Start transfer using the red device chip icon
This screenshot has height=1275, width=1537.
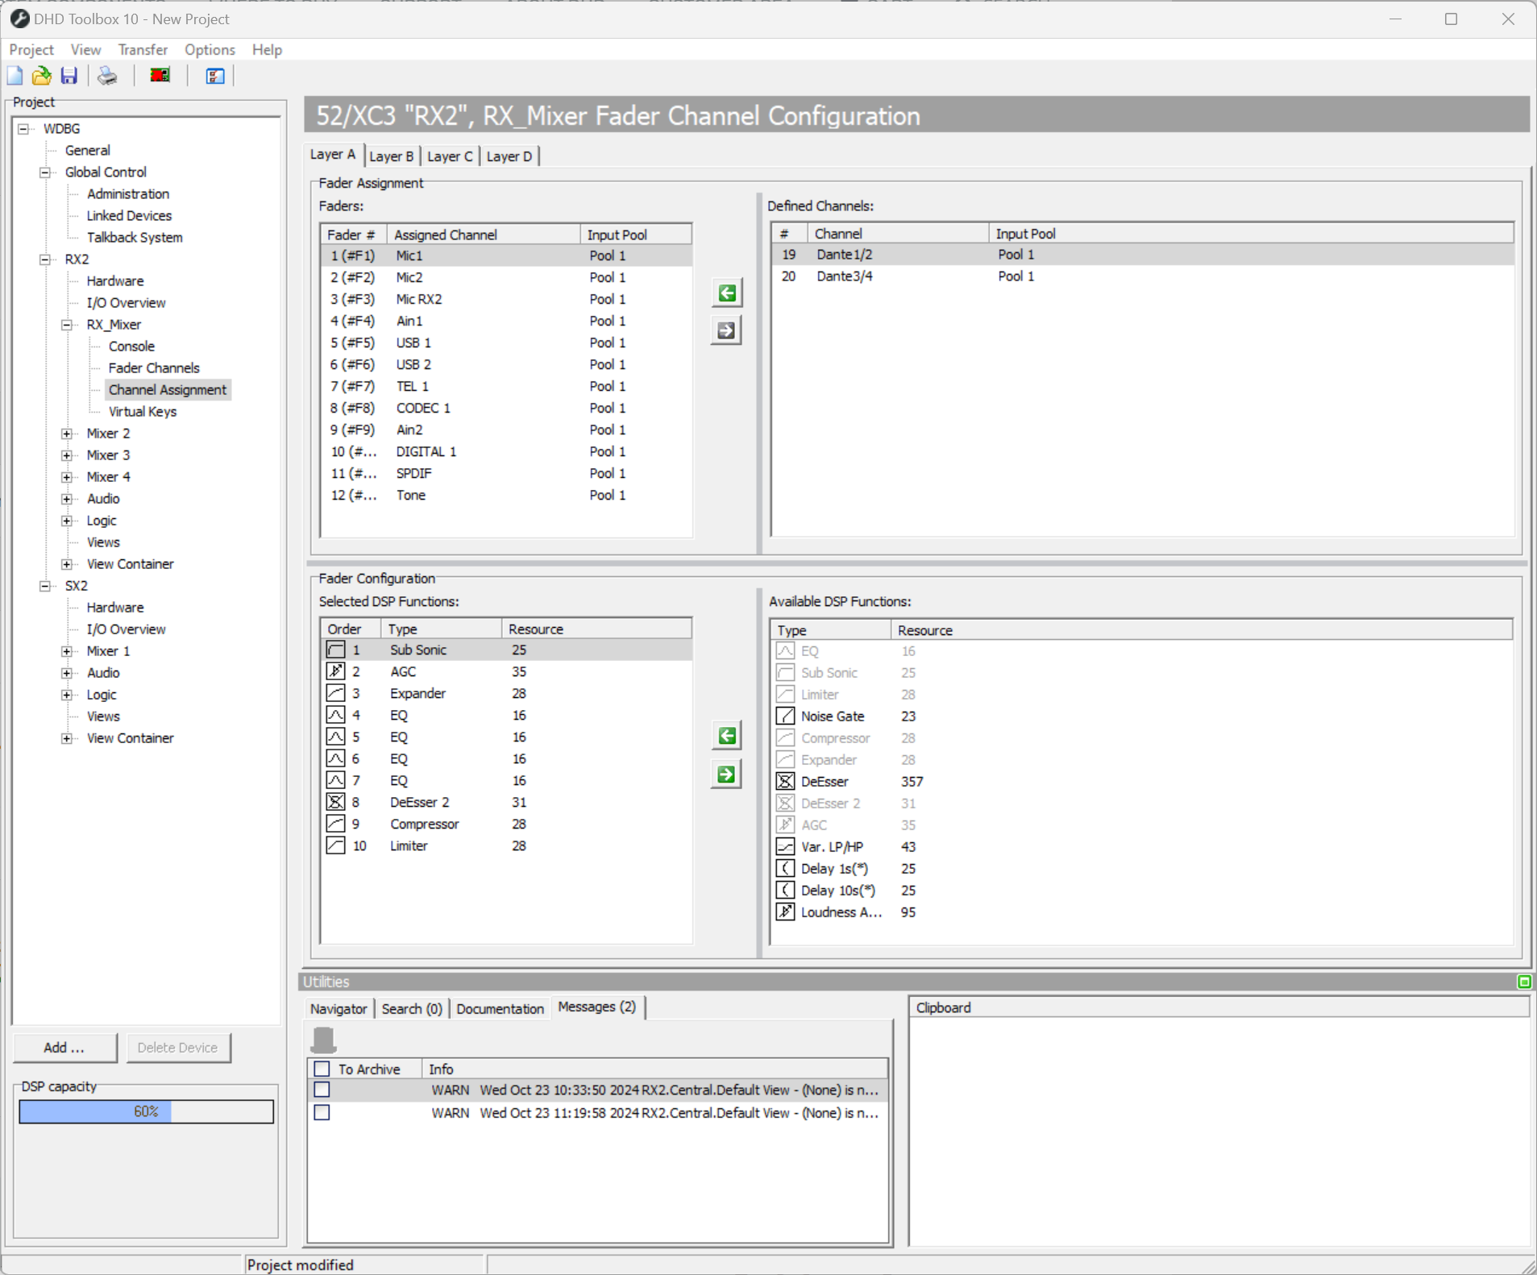click(159, 75)
